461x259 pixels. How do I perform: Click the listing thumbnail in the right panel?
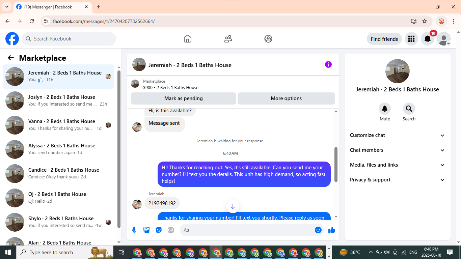(x=398, y=71)
